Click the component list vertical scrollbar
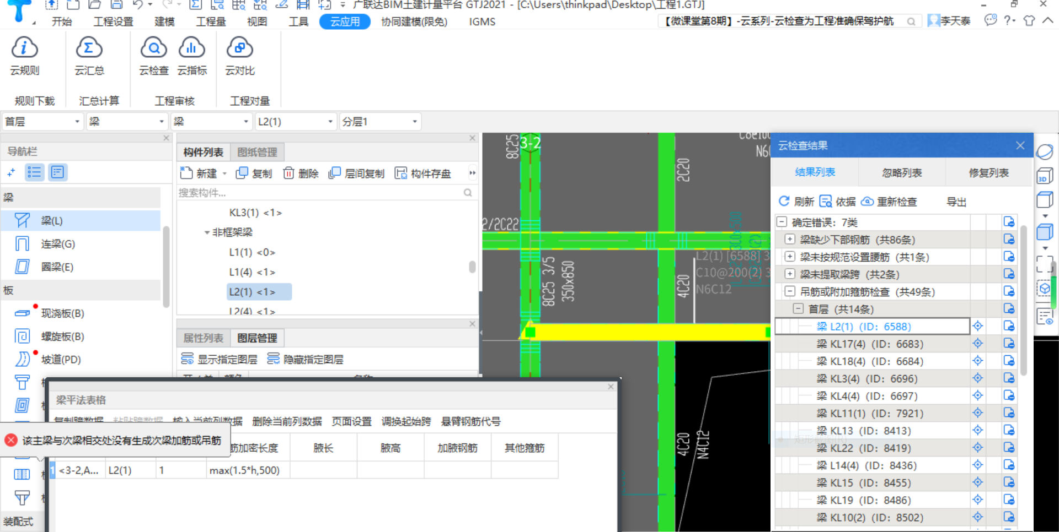1059x532 pixels. 472,267
